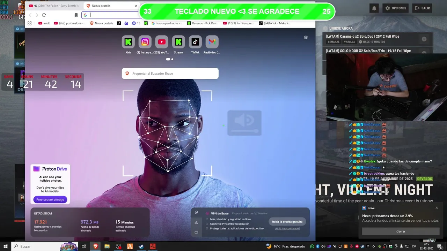The width and height of the screenshot is (447, 251).
Task: Open the Instagram shortcut tile
Action: (145, 42)
